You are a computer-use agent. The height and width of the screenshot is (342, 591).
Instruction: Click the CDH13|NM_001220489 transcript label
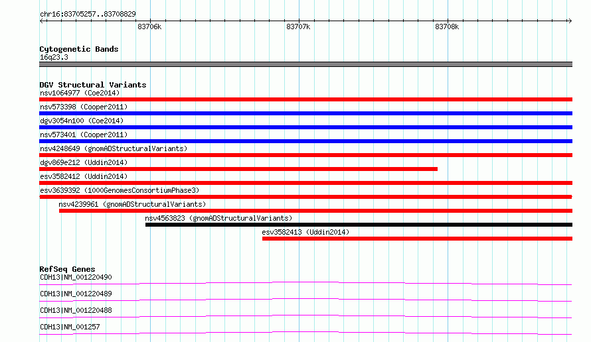pos(76,294)
